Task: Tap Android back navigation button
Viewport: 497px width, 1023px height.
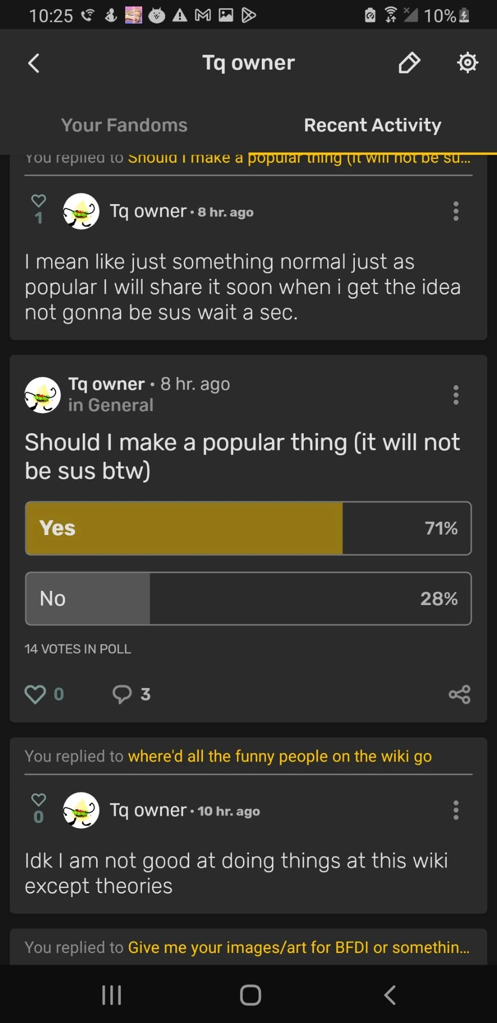Action: click(x=390, y=995)
